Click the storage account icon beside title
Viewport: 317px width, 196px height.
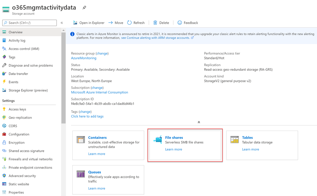click(x=6, y=9)
